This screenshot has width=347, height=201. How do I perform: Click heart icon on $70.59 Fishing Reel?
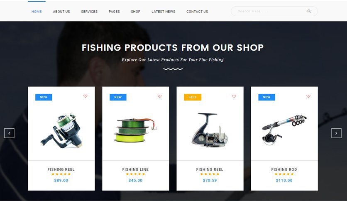point(234,96)
